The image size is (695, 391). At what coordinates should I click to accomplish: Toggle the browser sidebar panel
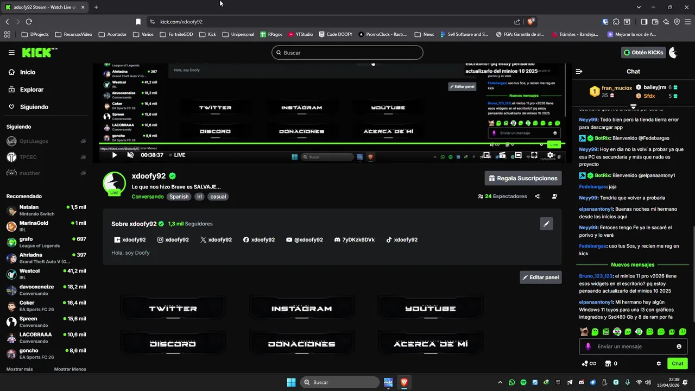pos(644,22)
